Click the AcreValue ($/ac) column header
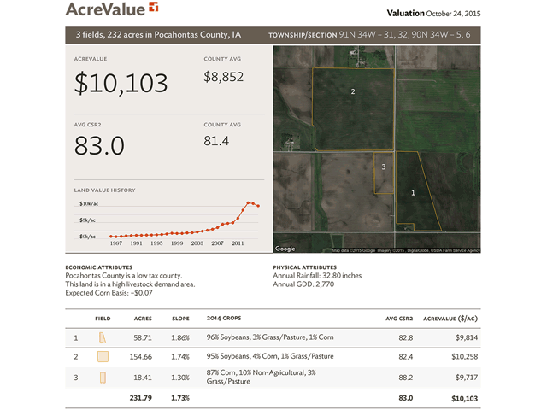This screenshot has height=410, width=547. tap(450, 319)
